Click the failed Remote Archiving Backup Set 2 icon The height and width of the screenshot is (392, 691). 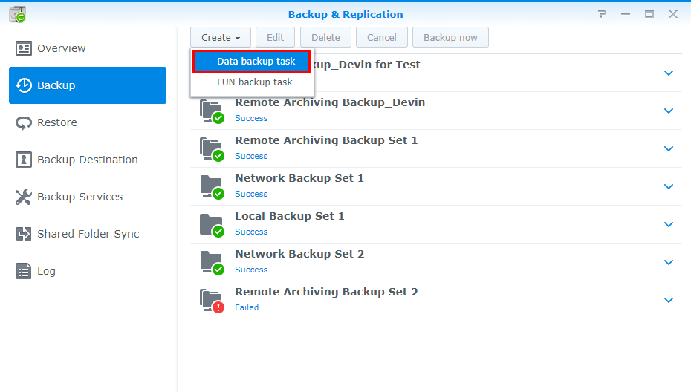tap(212, 299)
